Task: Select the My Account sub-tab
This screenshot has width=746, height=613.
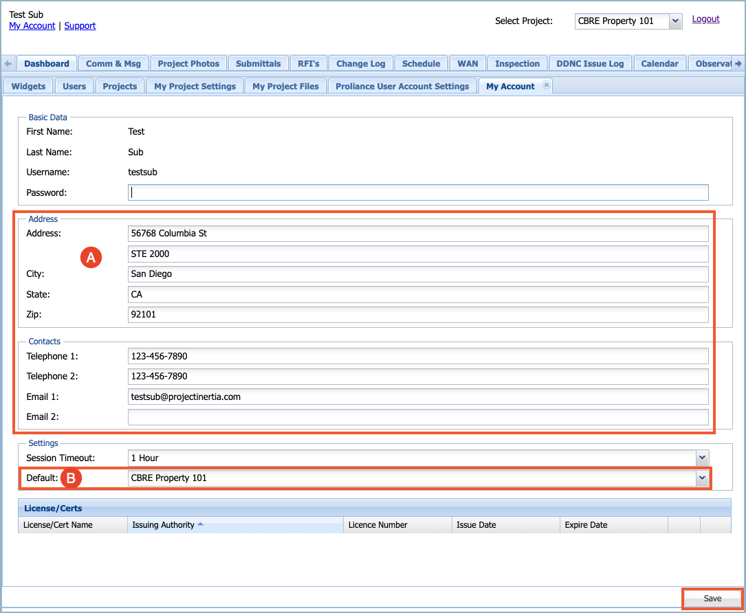Action: click(x=510, y=86)
